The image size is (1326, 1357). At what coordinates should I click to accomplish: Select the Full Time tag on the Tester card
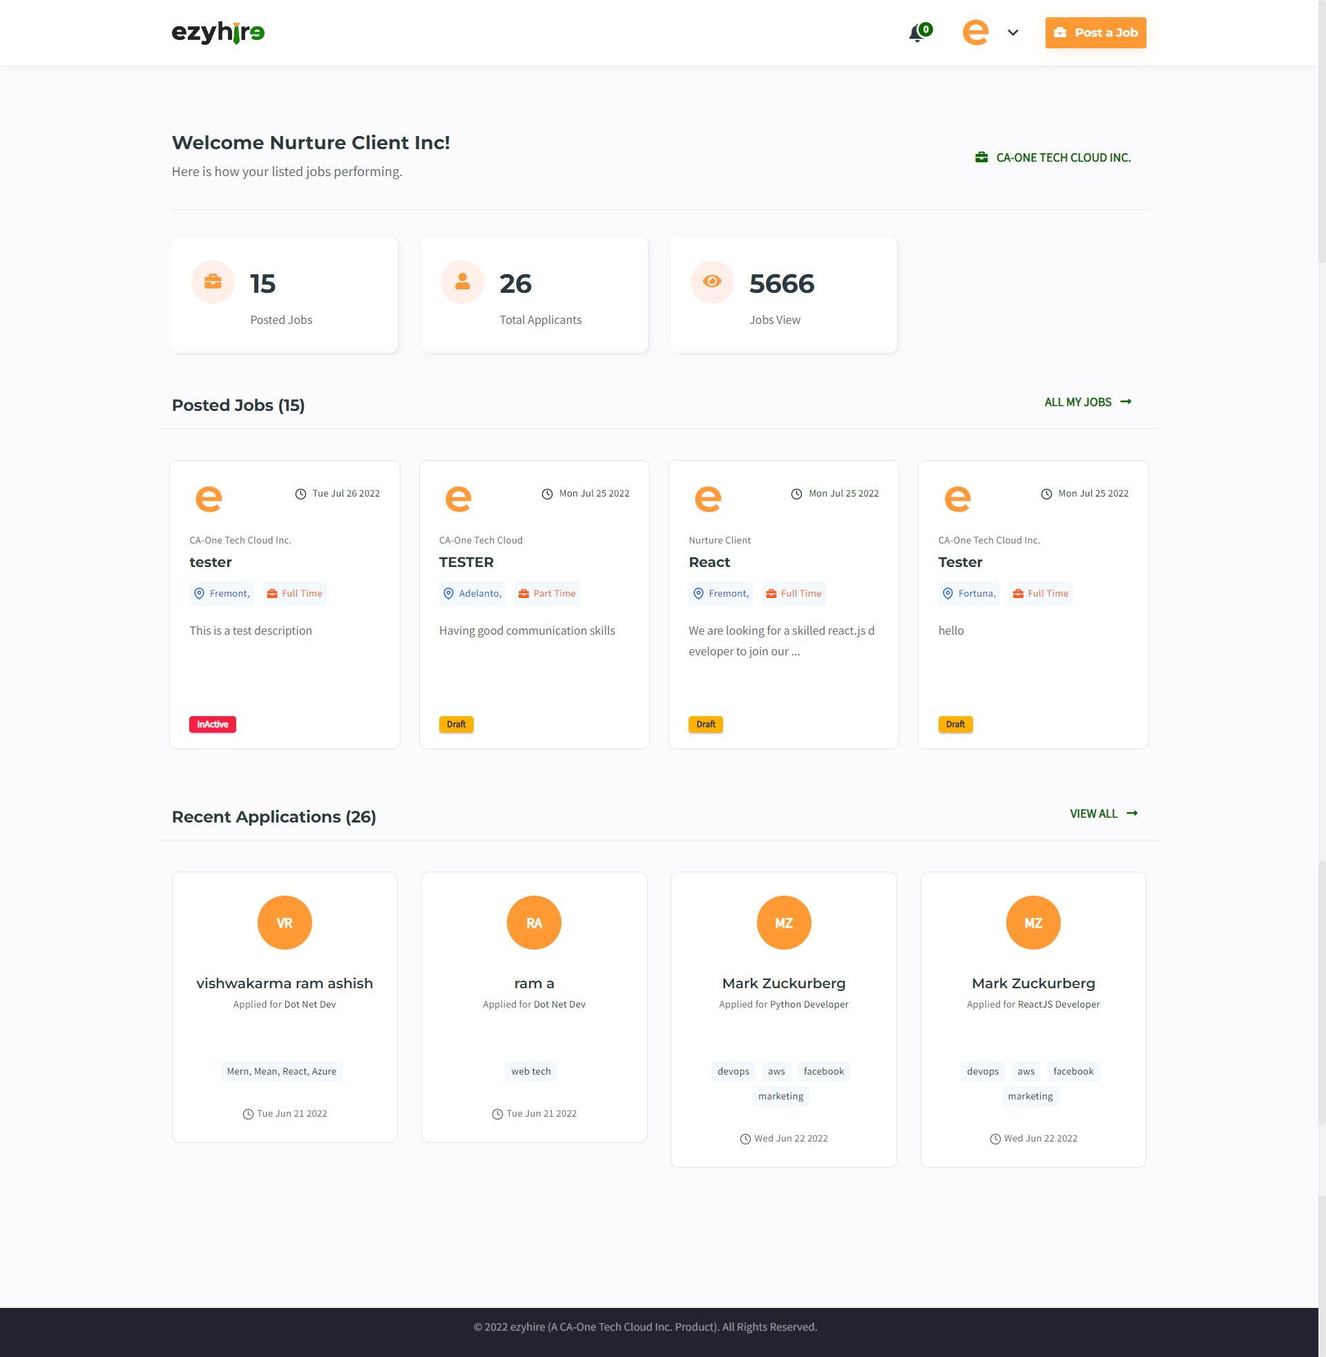[1041, 593]
